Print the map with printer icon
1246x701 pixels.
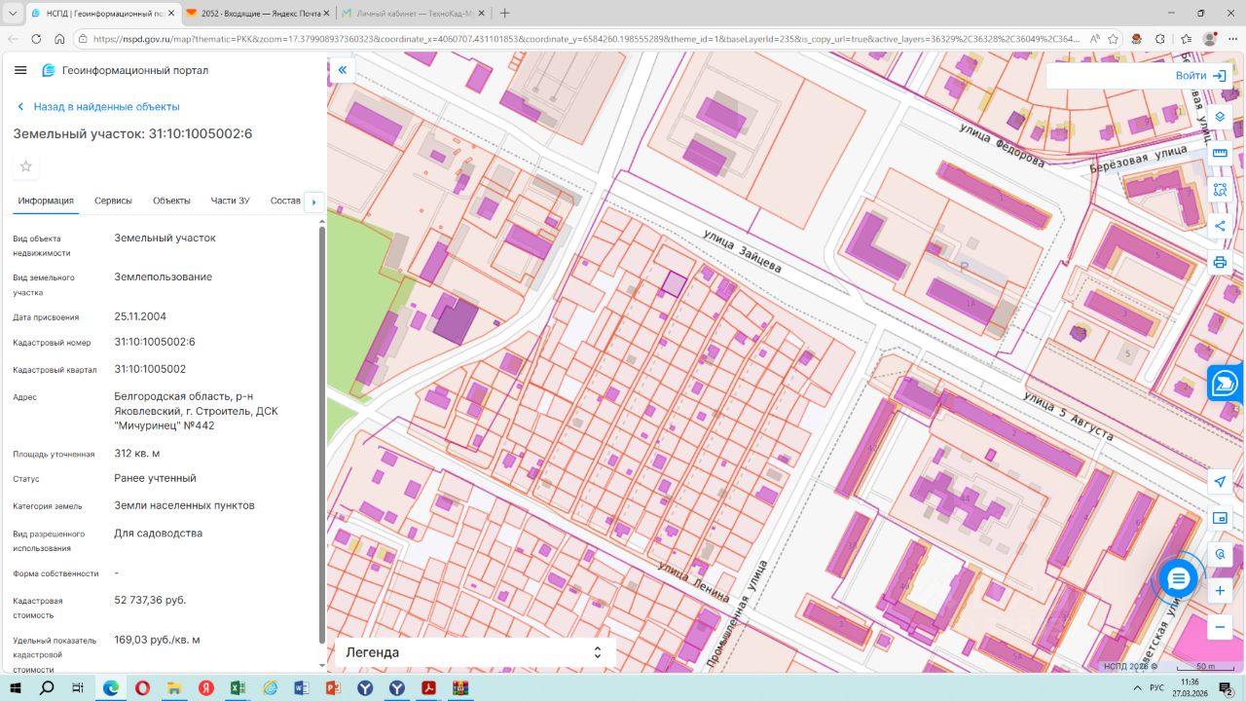point(1220,262)
